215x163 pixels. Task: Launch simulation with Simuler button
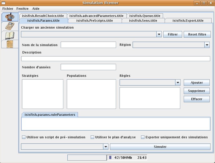160,147
